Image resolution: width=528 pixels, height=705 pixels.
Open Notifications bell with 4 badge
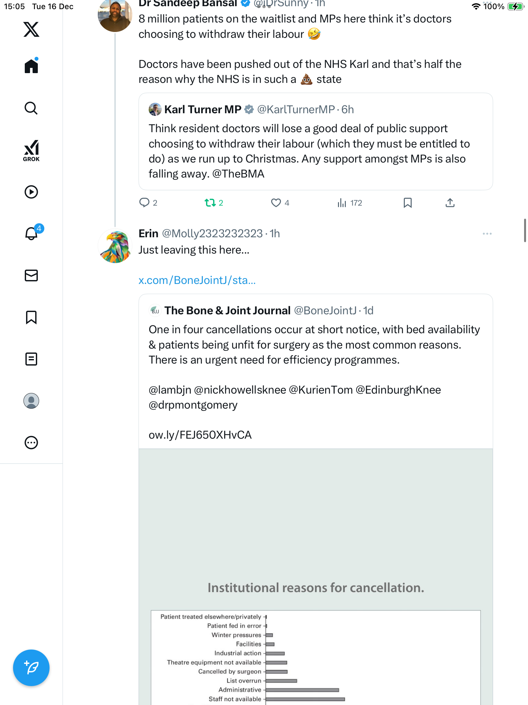point(31,233)
